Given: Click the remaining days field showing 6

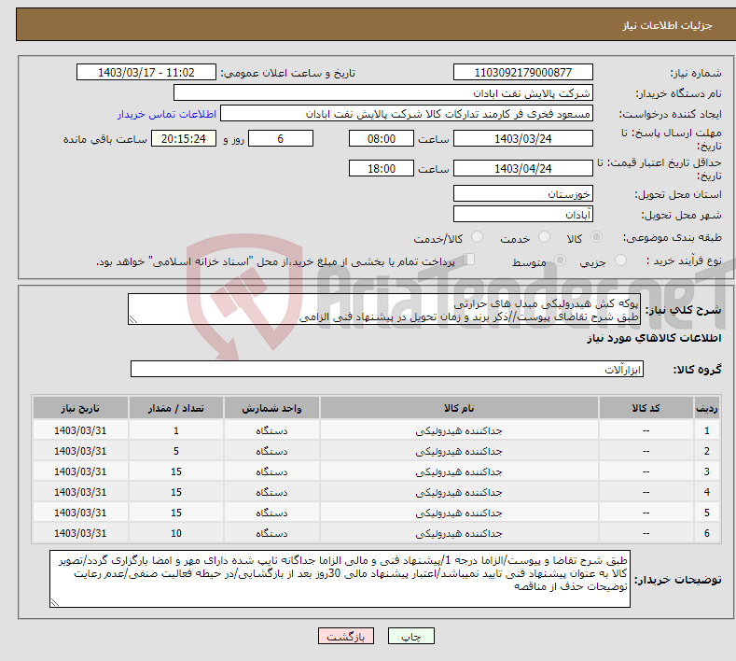Looking at the screenshot, I should [x=281, y=138].
